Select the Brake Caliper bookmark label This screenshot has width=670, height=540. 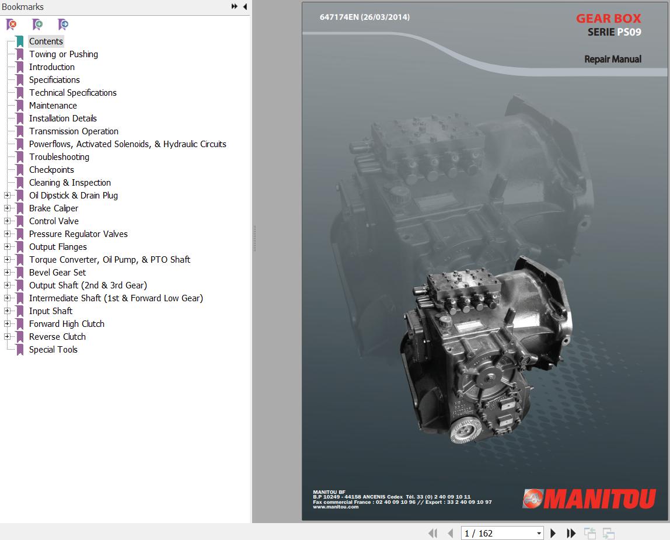[x=54, y=208]
